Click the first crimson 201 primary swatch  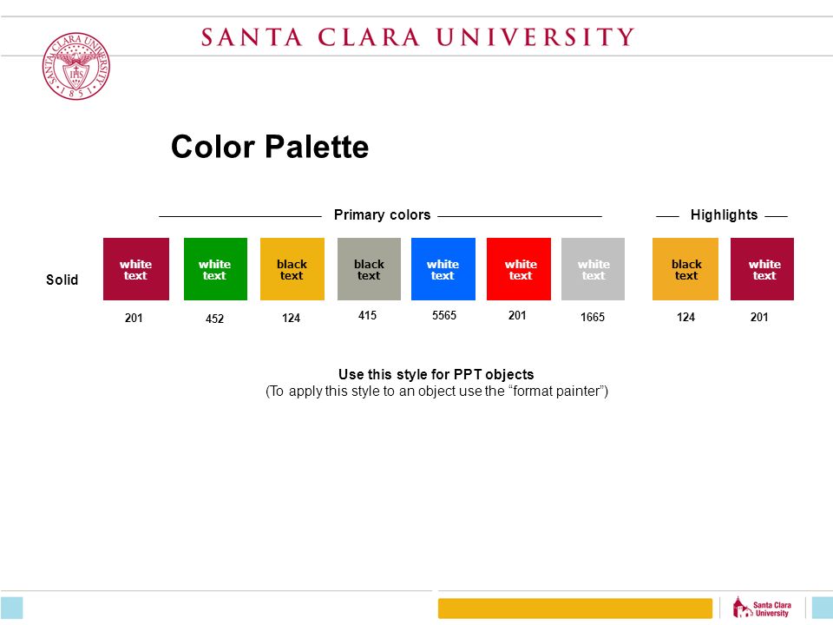tap(136, 269)
